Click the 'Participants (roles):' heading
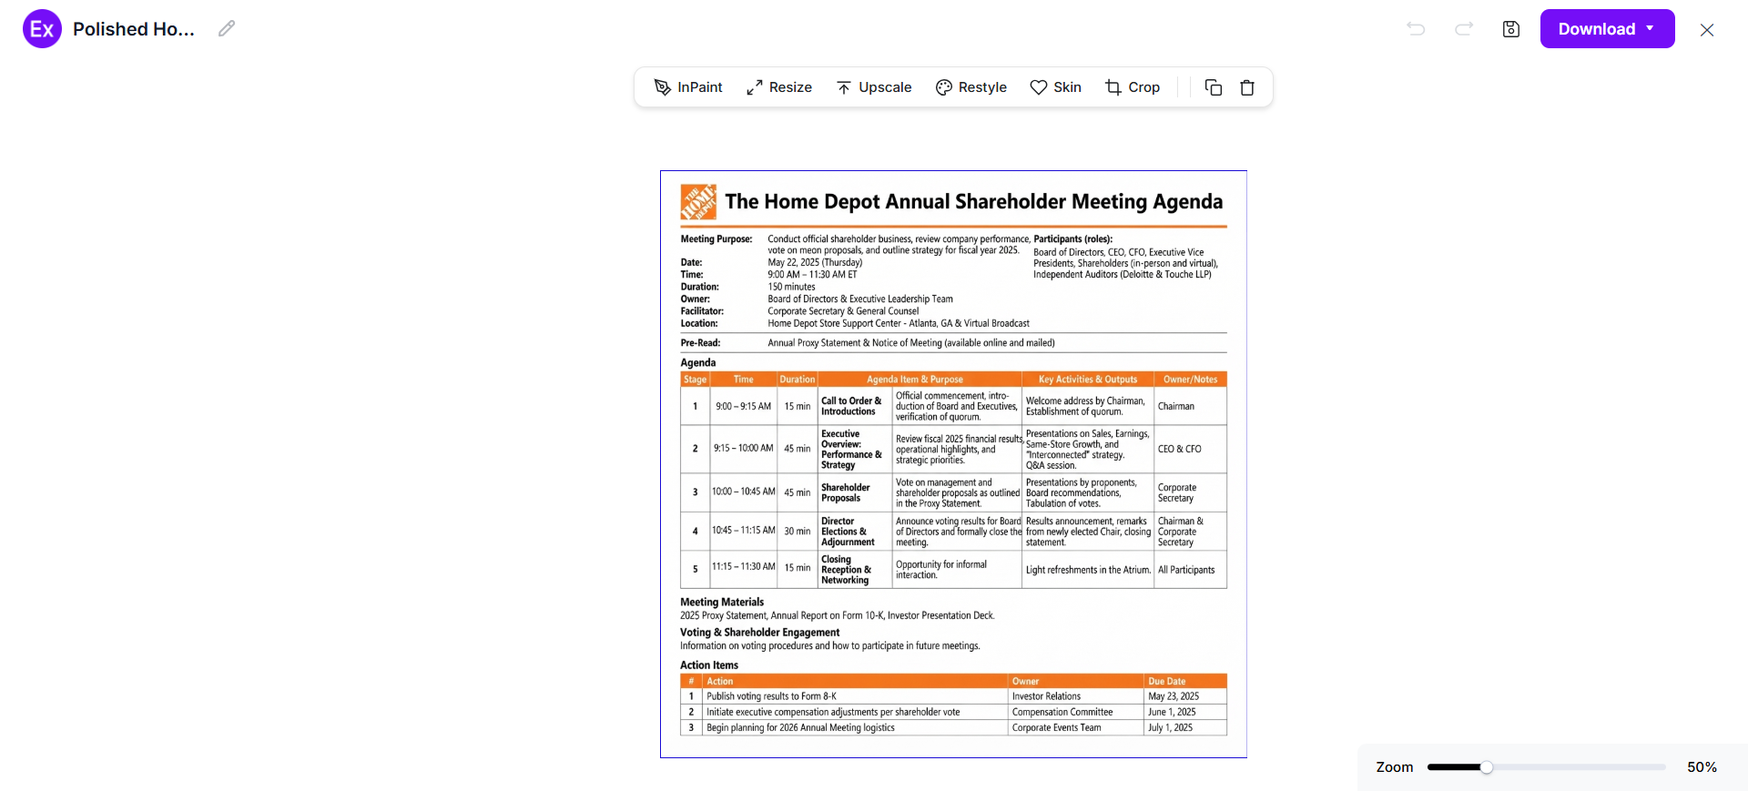 (x=1072, y=239)
